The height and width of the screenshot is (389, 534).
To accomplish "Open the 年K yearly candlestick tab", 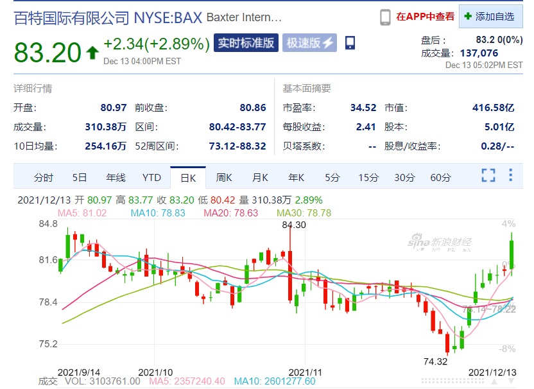I will coord(296,177).
